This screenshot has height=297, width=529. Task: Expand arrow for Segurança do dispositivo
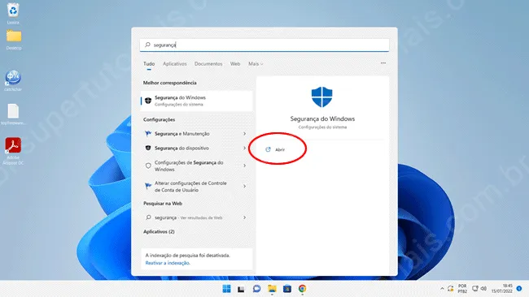245,148
